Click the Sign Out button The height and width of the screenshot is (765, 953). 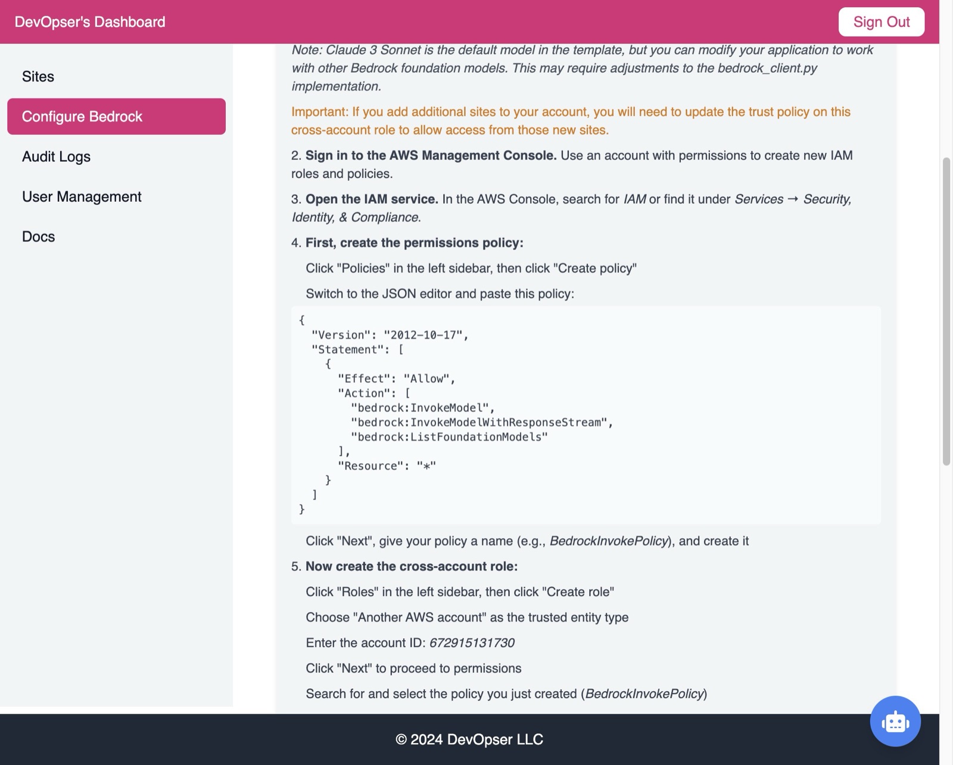[x=881, y=22]
